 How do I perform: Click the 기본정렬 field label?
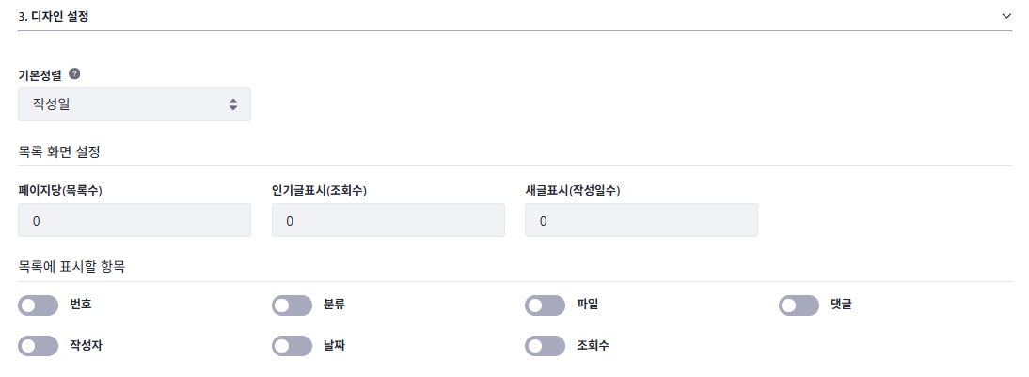click(40, 73)
